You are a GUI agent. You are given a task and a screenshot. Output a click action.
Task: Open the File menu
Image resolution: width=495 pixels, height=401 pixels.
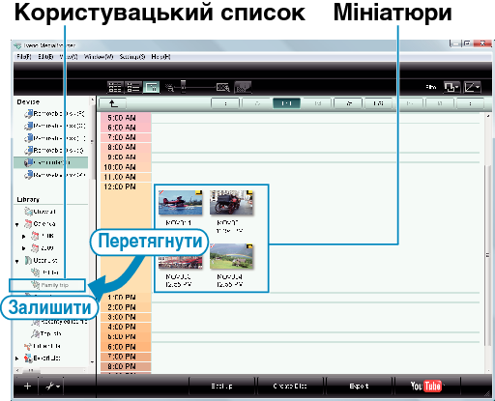point(24,57)
